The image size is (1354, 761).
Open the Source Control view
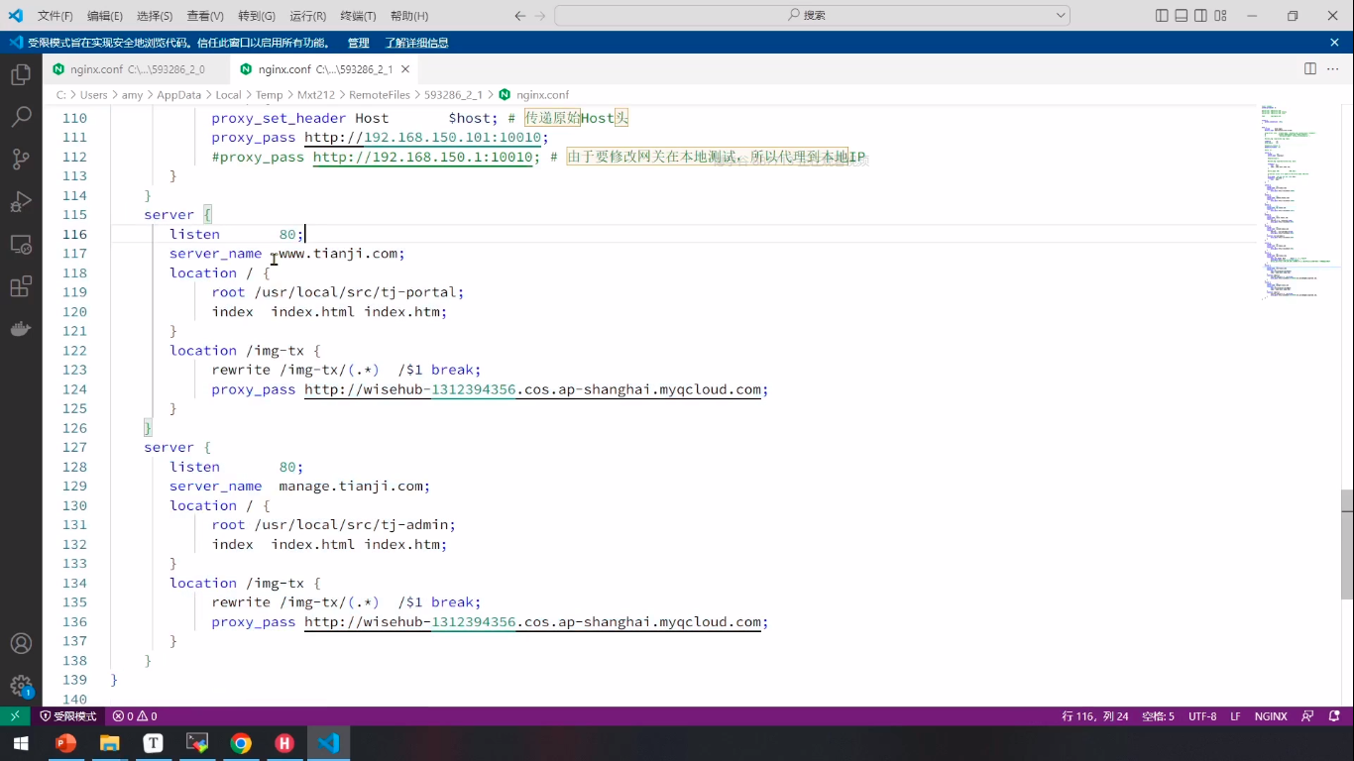pyautogui.click(x=21, y=159)
